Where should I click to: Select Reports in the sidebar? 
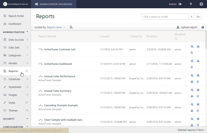16,71
